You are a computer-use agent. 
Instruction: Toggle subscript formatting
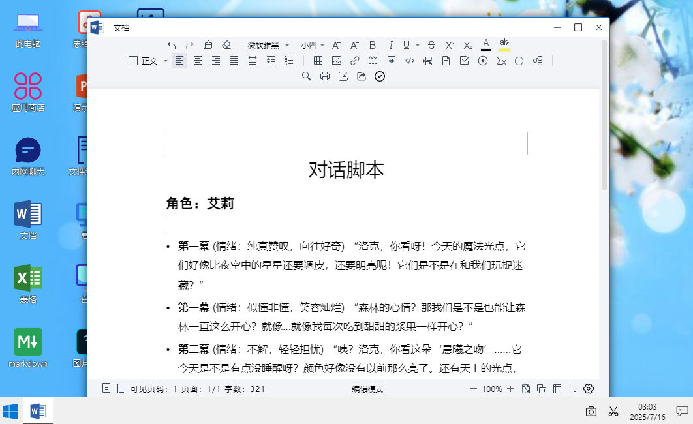pos(468,45)
